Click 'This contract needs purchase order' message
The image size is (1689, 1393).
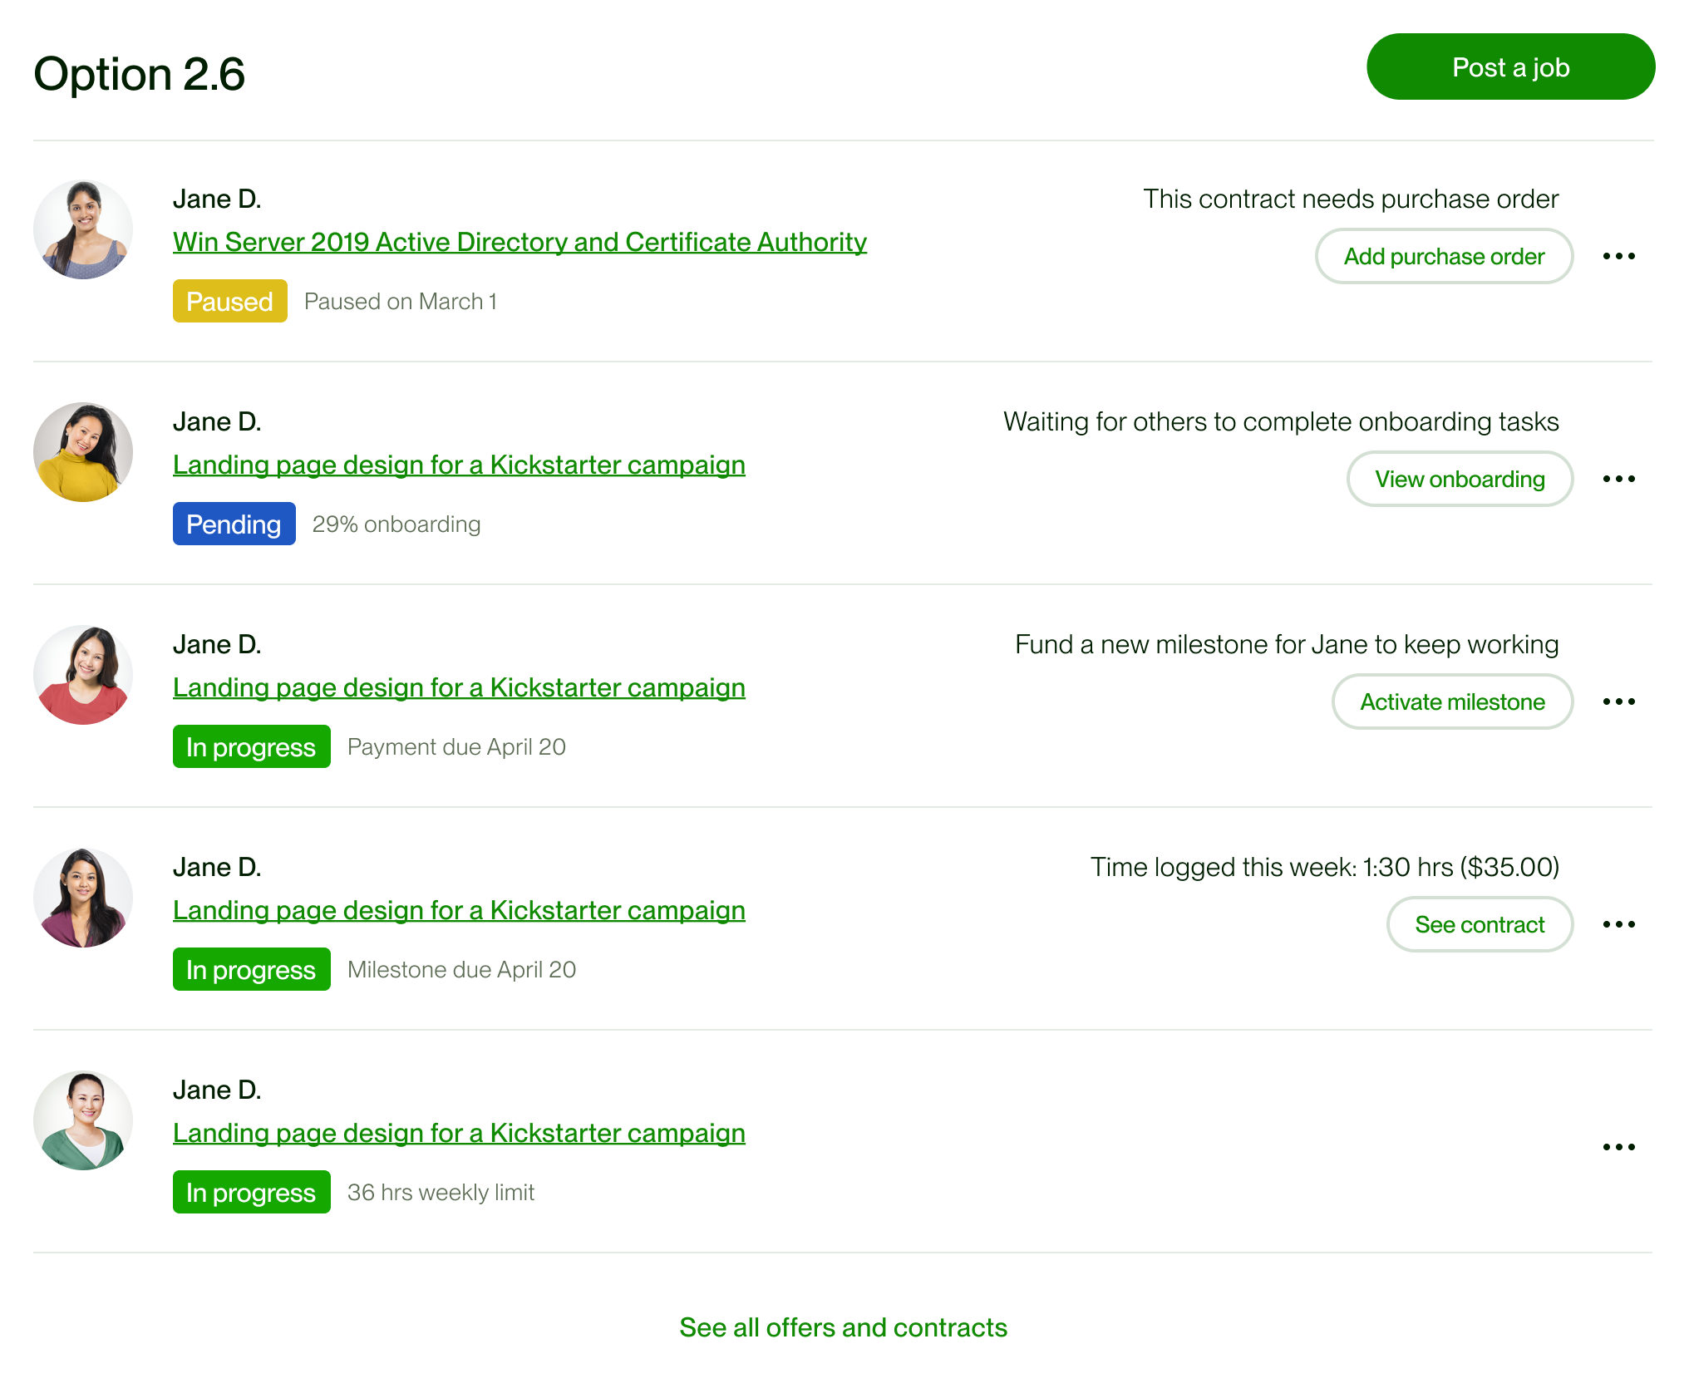point(1351,199)
